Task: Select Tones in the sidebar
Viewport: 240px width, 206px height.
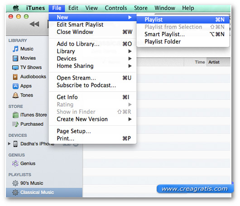Action: tap(27, 95)
